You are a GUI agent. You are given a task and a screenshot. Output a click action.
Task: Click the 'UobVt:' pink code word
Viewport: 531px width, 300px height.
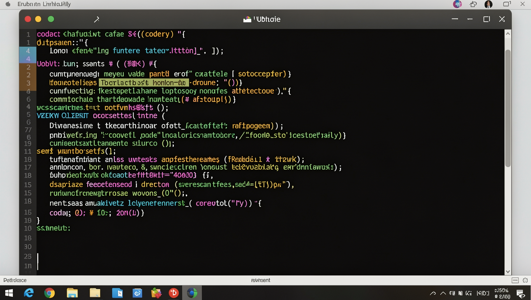(48, 64)
